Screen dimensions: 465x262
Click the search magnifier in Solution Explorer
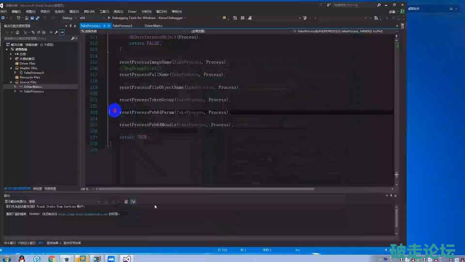click(x=72, y=38)
